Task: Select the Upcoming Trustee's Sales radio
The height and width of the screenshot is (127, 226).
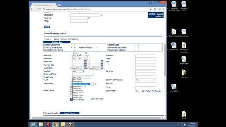Action: 75,48
